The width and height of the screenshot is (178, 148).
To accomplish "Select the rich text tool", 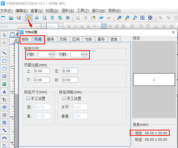I will 4,100.
